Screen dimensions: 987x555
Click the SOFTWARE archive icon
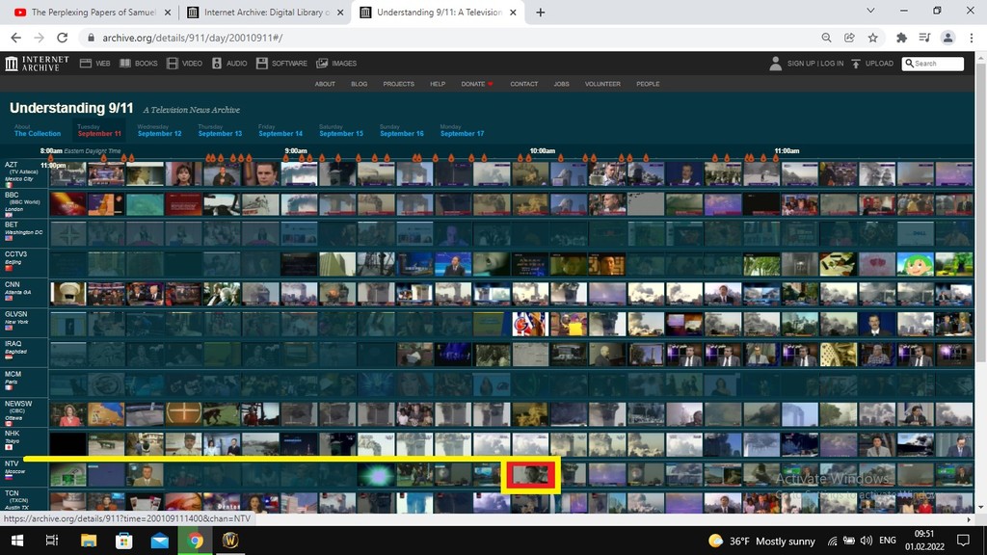264,63
